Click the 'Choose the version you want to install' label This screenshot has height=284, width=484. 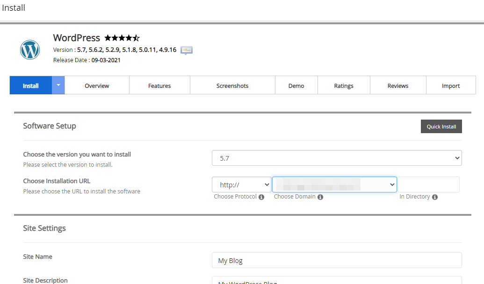point(77,155)
